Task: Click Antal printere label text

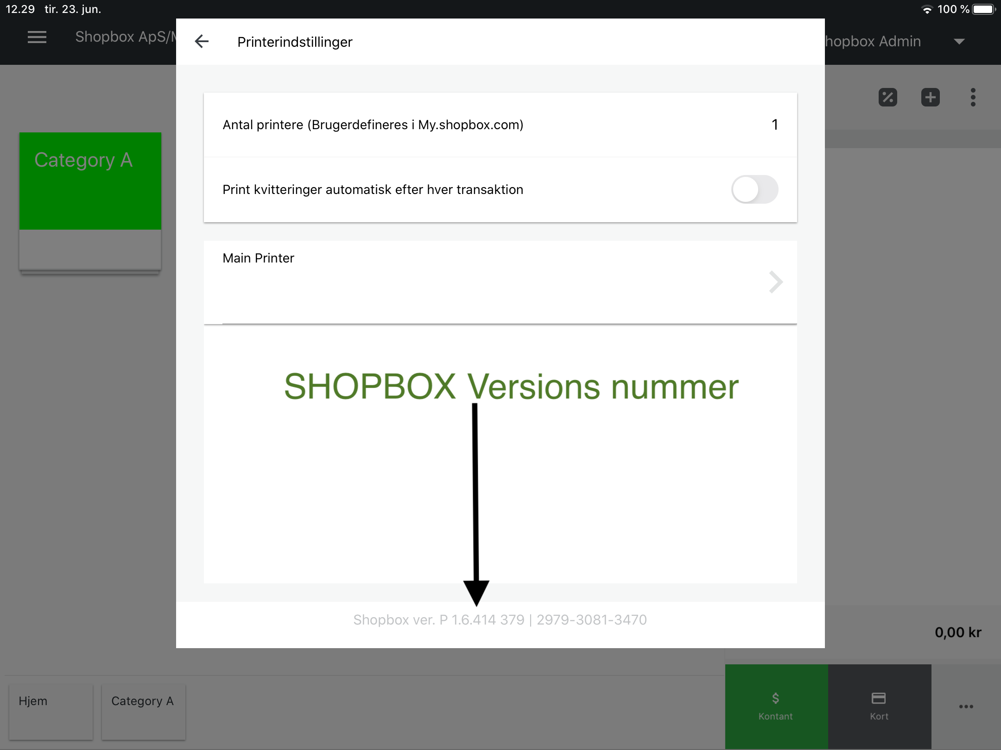Action: pos(373,125)
